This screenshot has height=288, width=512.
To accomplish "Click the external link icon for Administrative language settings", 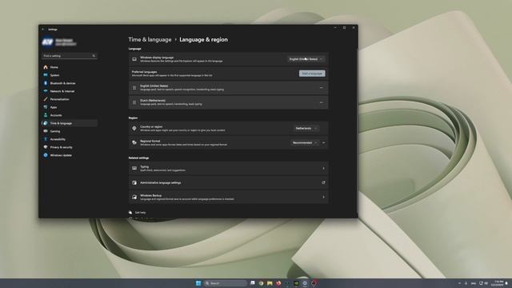I will click(323, 183).
